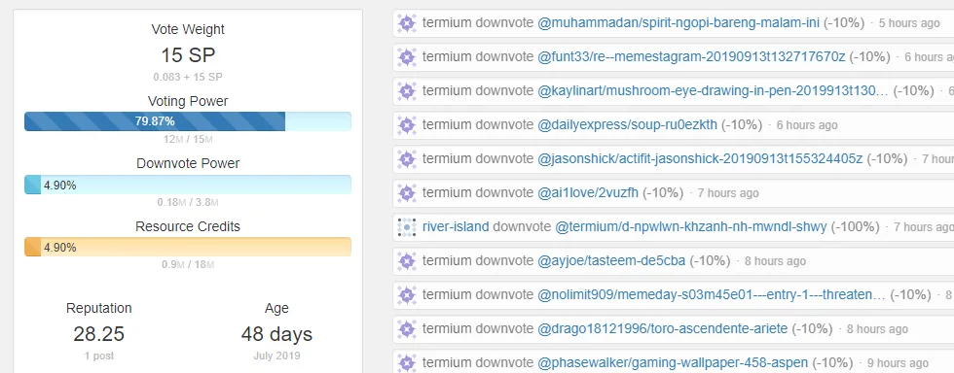The height and width of the screenshot is (373, 954).
Task: Click termium avatar in ayjoe tasteem row
Action: (x=407, y=261)
